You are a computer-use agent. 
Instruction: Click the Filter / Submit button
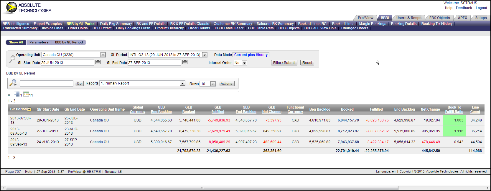[284, 63]
